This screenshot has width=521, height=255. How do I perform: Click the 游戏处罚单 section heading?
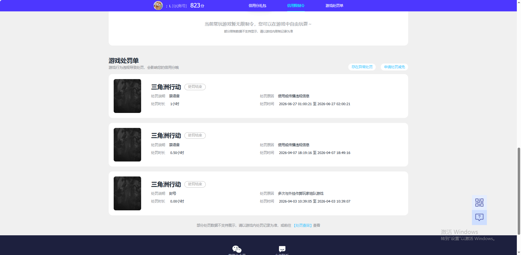point(124,60)
